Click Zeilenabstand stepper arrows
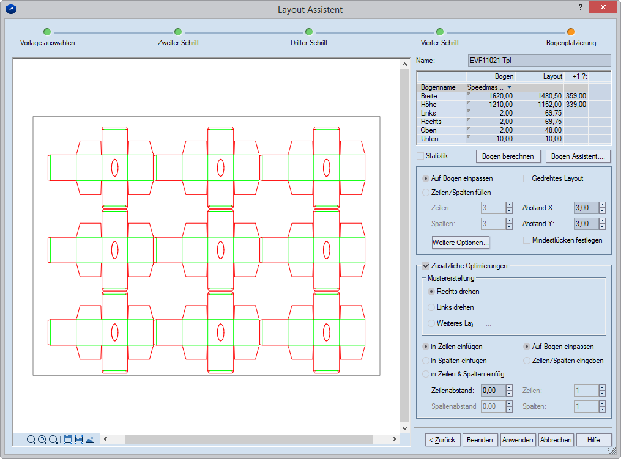This screenshot has width=621, height=459. click(509, 391)
